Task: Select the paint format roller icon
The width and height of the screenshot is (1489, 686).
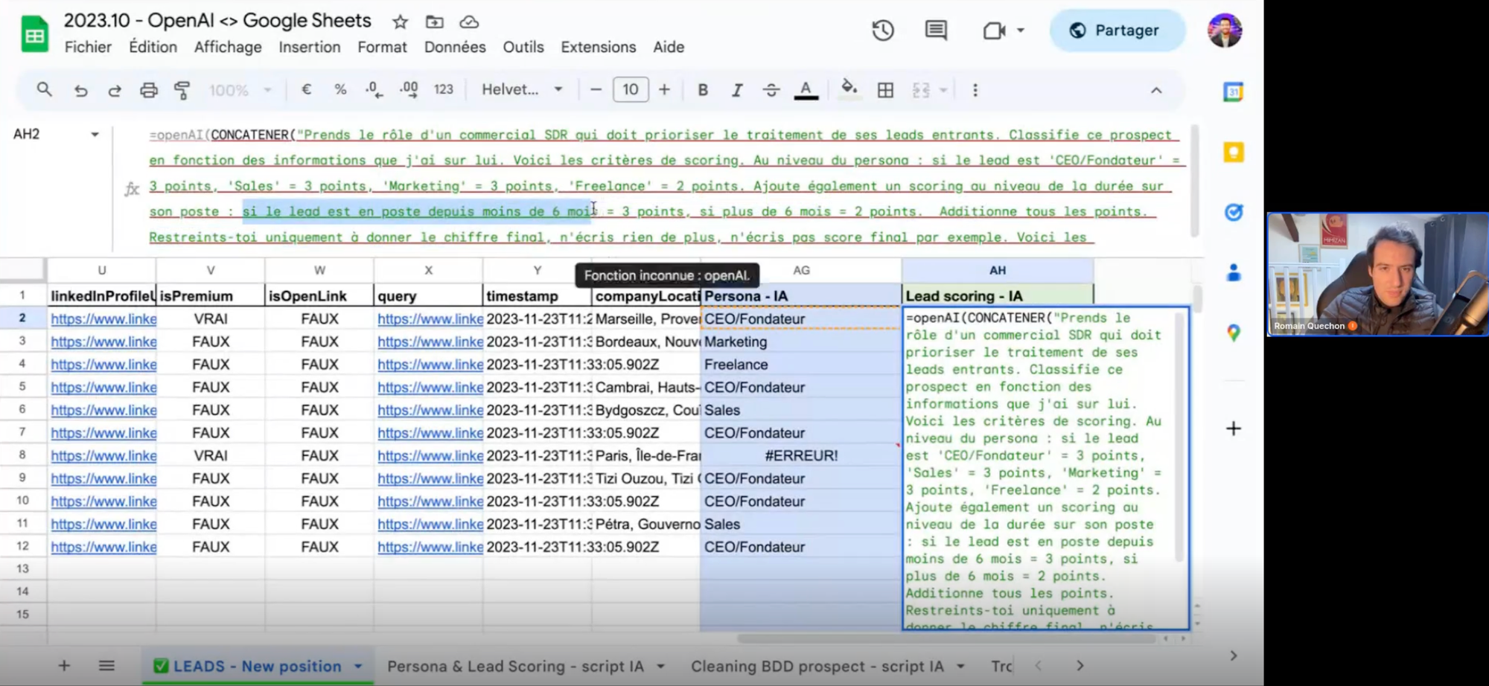Action: [182, 90]
